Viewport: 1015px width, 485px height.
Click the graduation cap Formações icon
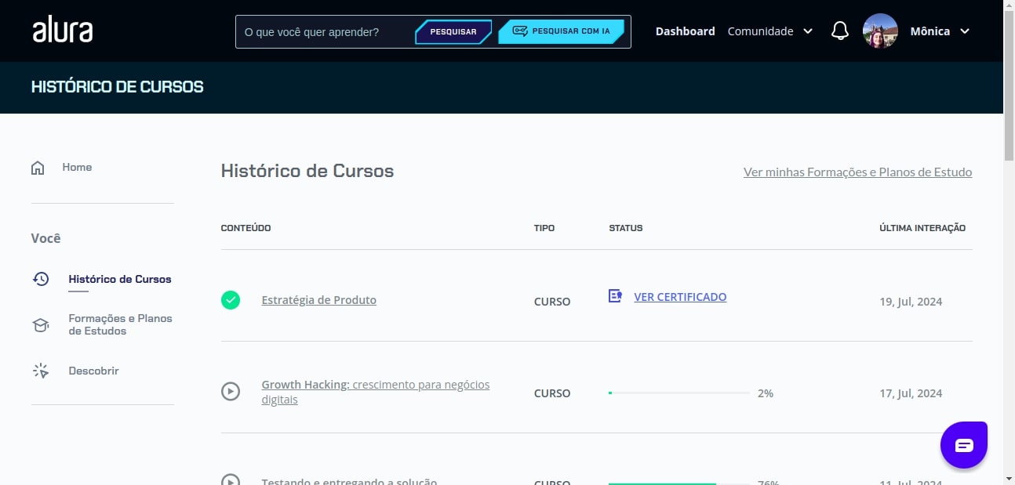(x=41, y=325)
